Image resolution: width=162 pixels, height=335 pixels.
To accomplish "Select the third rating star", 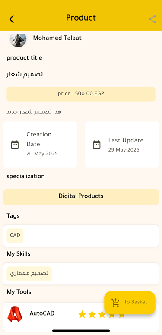I will [x=102, y=314].
